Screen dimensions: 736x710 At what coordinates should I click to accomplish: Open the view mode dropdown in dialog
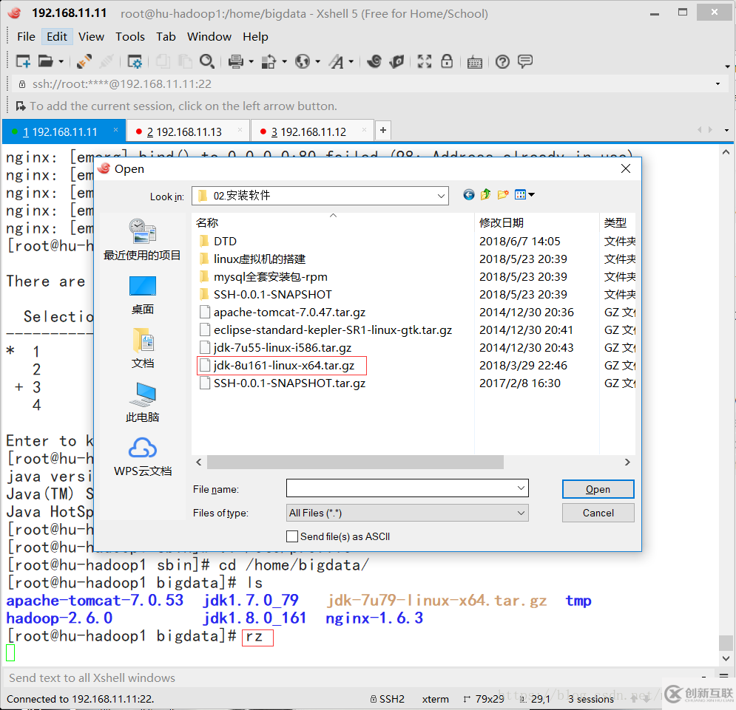[530, 194]
